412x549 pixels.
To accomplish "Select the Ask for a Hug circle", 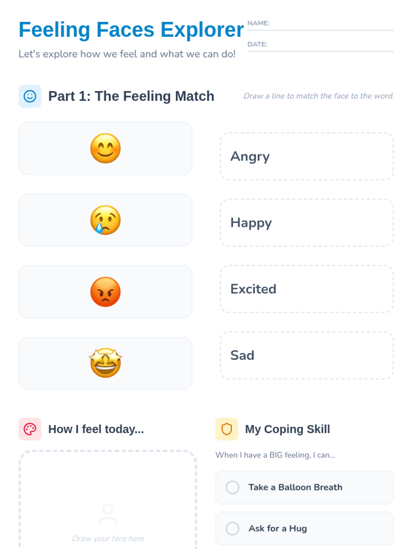I will [x=232, y=528].
